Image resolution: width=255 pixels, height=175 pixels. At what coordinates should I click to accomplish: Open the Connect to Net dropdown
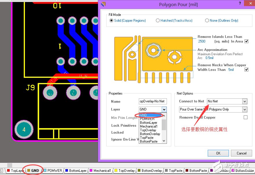coord(245,102)
